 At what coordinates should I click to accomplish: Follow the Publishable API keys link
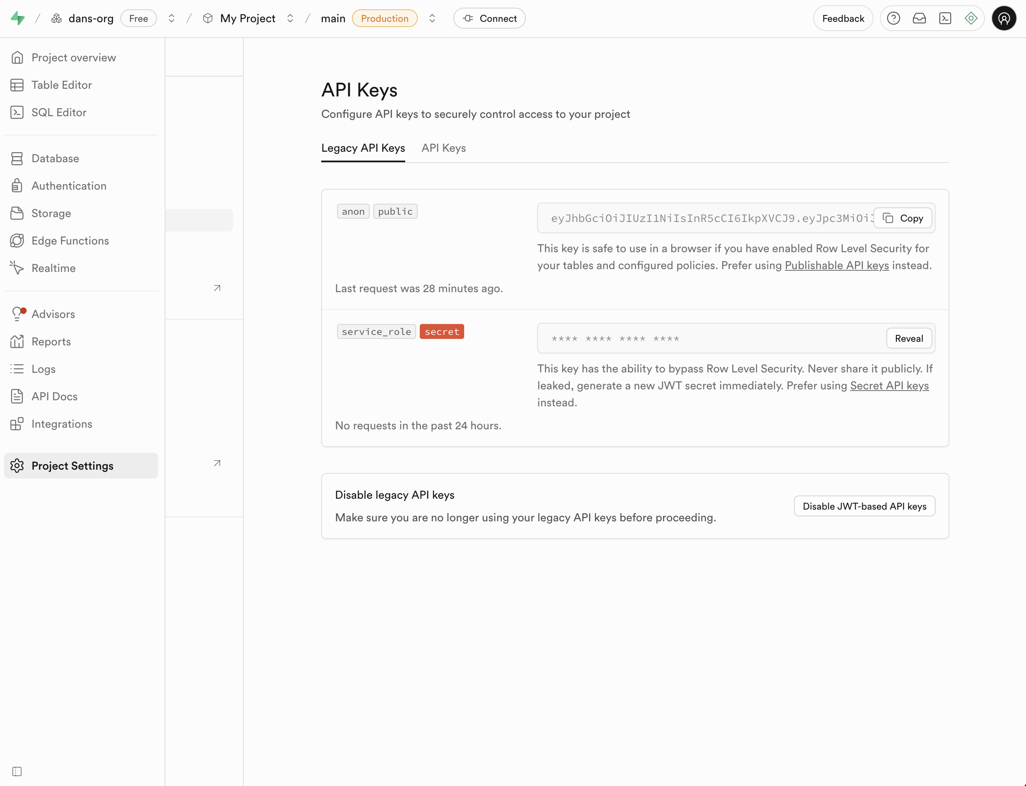point(836,265)
